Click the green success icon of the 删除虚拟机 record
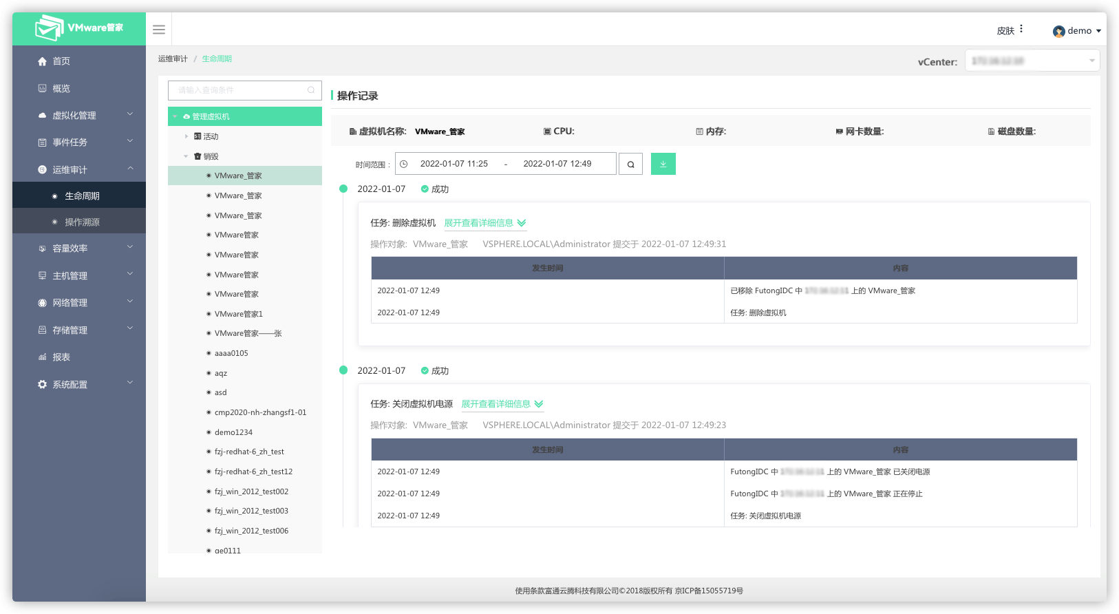This screenshot has height=614, width=1119. pyautogui.click(x=425, y=189)
